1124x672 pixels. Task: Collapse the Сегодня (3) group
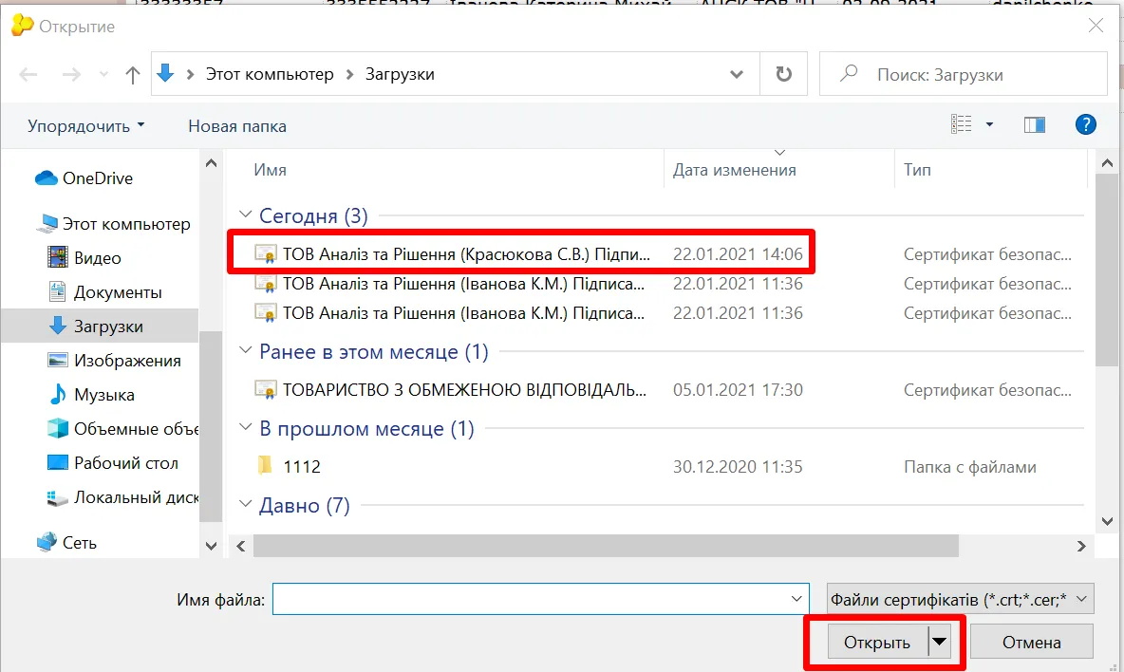click(246, 216)
